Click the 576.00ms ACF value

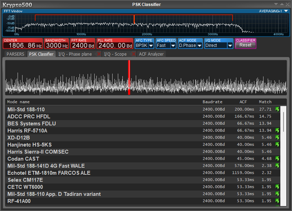coord(244,166)
